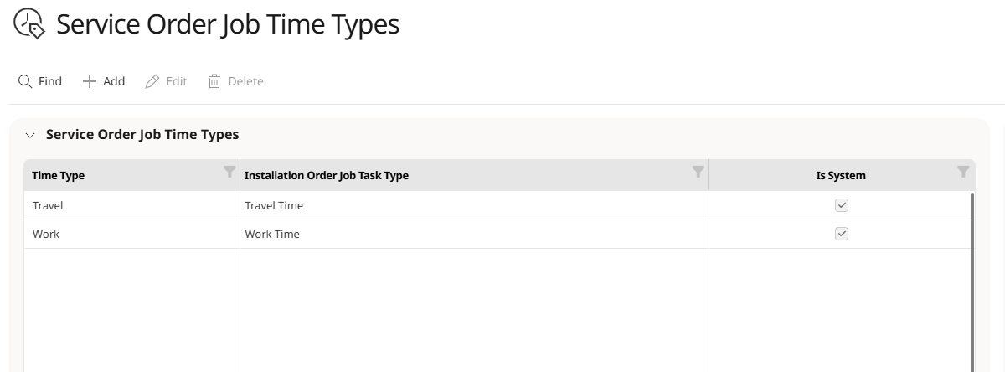Open filter for Installation Order Job Task Type
This screenshot has height=372, width=1005.
point(698,172)
